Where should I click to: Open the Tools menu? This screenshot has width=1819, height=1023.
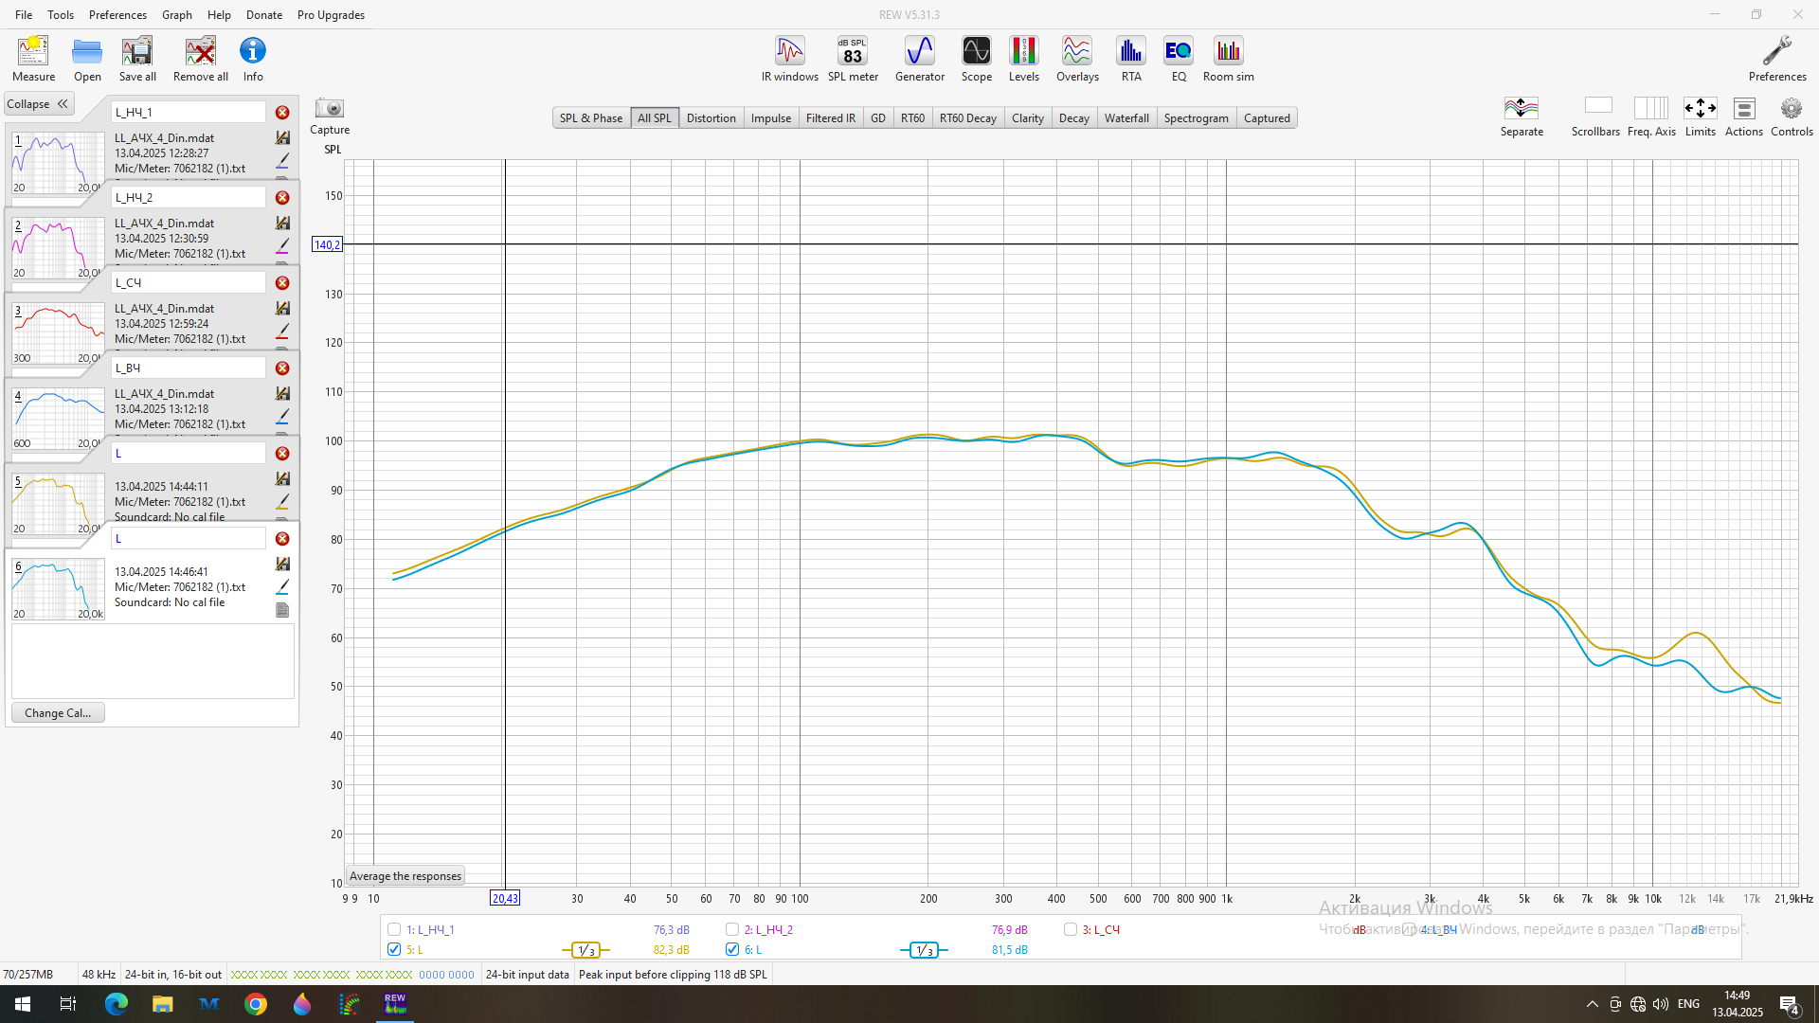pyautogui.click(x=61, y=15)
